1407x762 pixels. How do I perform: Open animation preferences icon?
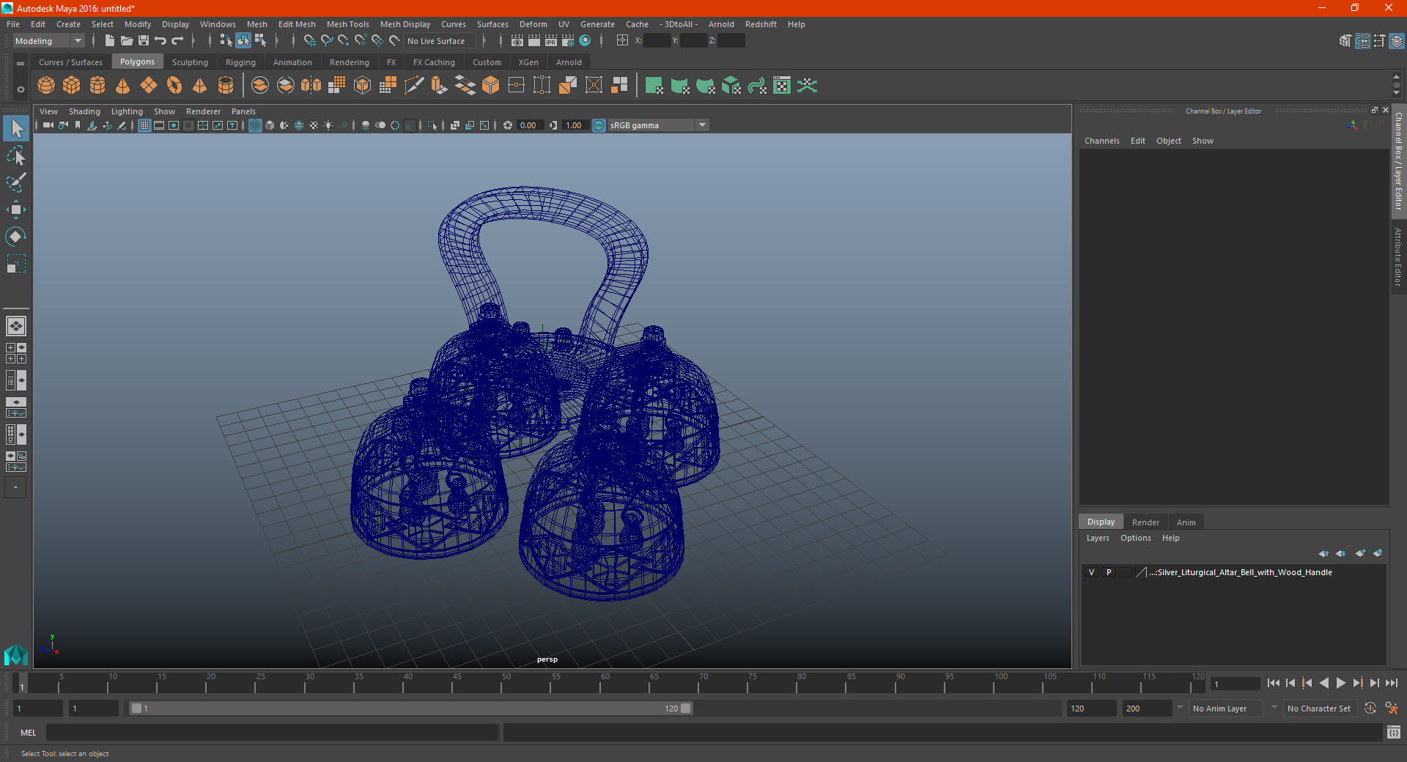[x=1391, y=709]
